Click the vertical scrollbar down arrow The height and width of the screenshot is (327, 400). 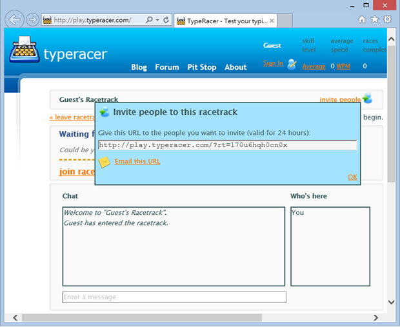coord(391,302)
